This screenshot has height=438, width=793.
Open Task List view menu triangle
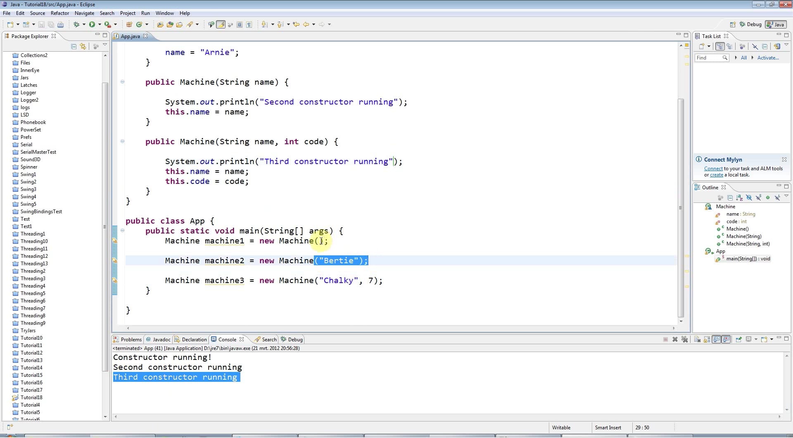click(786, 45)
